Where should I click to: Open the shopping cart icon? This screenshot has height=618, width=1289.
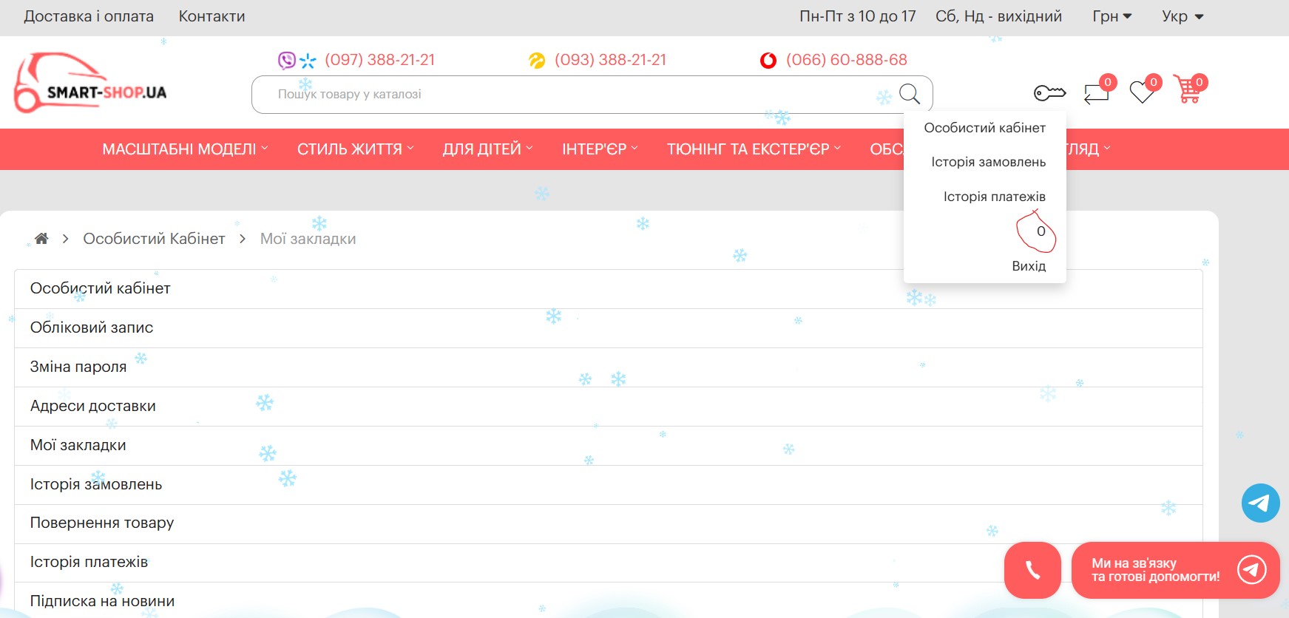pyautogui.click(x=1188, y=91)
